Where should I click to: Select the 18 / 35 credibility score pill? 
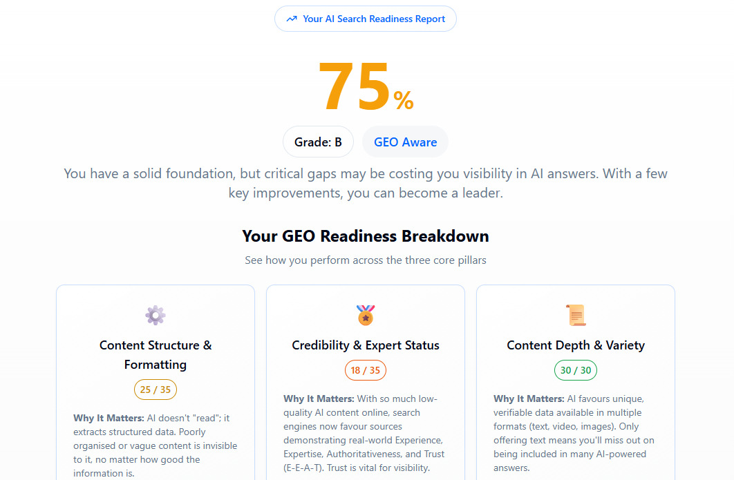pyautogui.click(x=365, y=370)
